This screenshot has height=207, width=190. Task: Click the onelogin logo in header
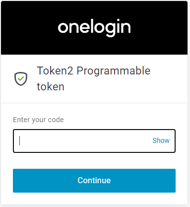pos(94,28)
